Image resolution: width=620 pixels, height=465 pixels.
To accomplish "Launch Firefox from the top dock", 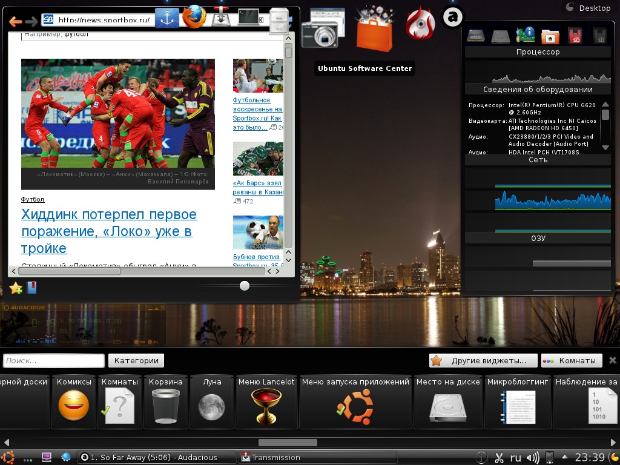I will [194, 16].
